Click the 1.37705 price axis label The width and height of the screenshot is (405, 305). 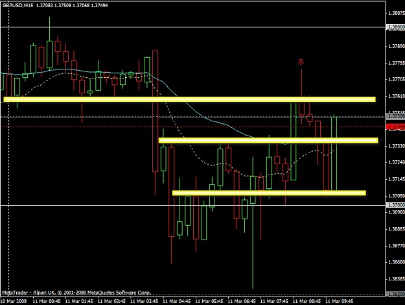(397, 79)
